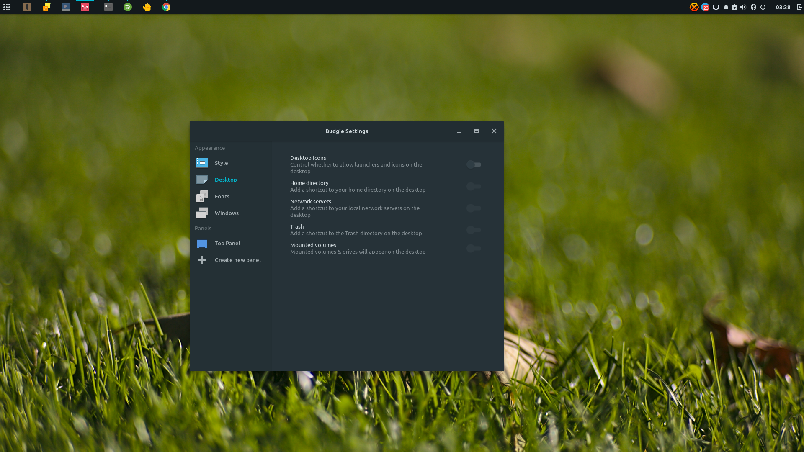Screen dimensions: 804x452
Task: Open the volume speaker control
Action: point(743,7)
